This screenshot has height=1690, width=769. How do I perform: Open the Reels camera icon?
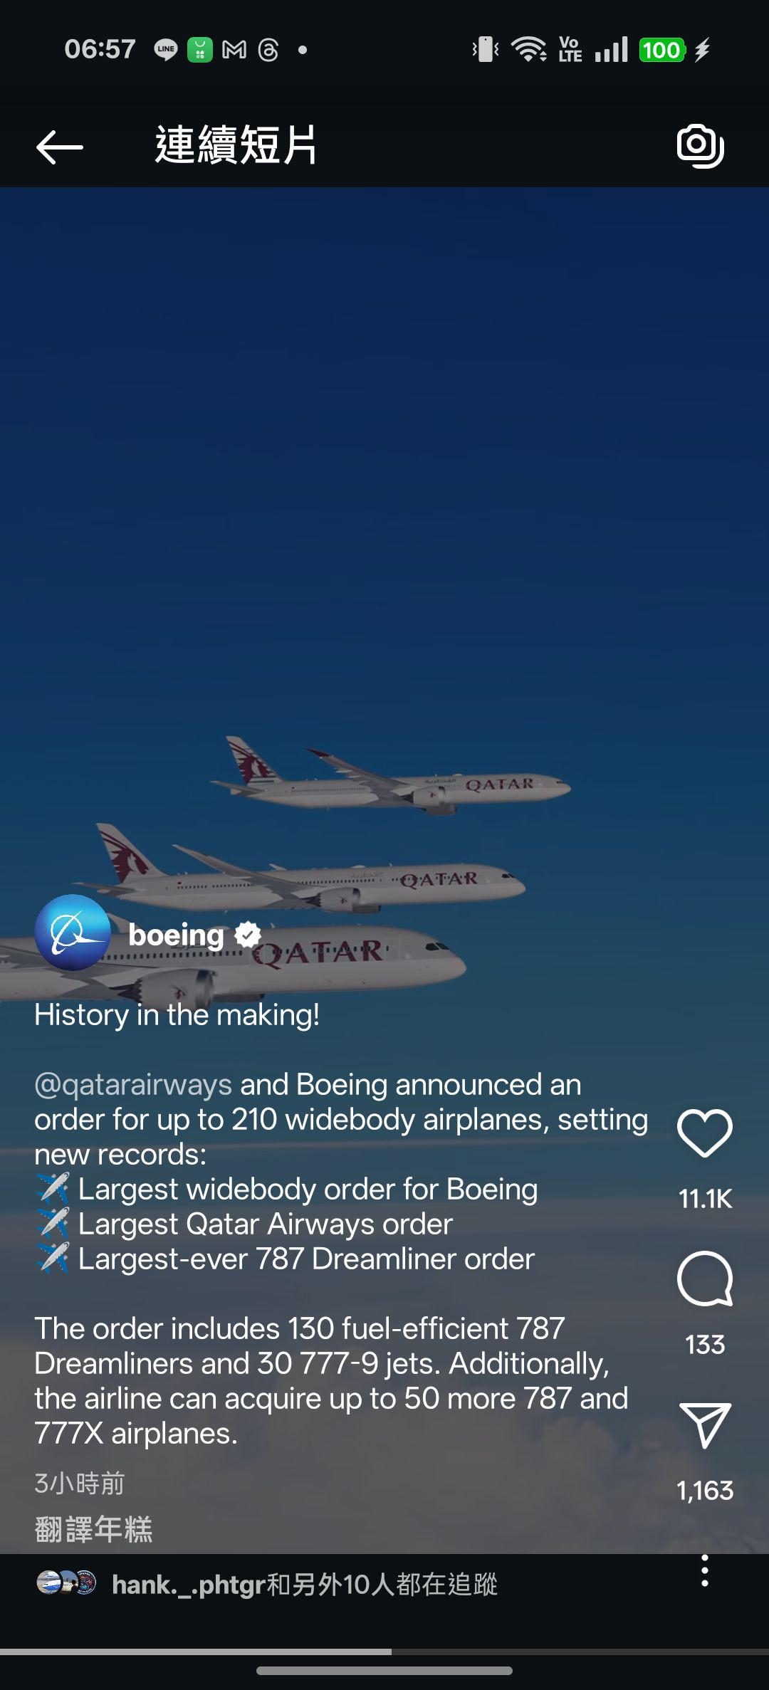point(701,146)
